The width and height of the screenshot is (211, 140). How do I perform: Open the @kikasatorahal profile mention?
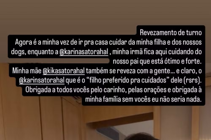(64, 71)
